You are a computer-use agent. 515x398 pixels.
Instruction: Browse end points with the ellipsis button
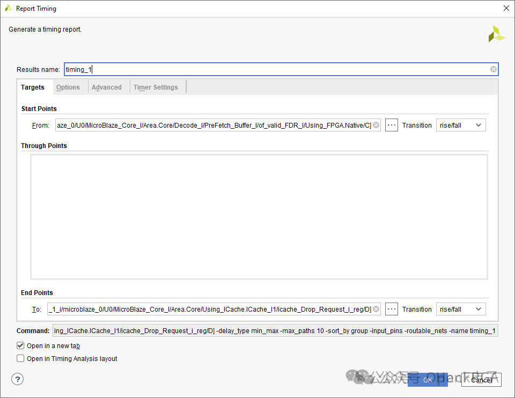392,309
